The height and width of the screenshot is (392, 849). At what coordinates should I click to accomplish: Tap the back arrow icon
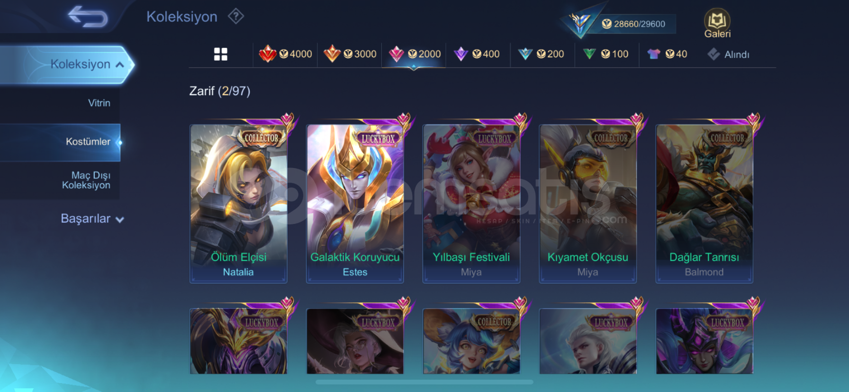coord(88,17)
